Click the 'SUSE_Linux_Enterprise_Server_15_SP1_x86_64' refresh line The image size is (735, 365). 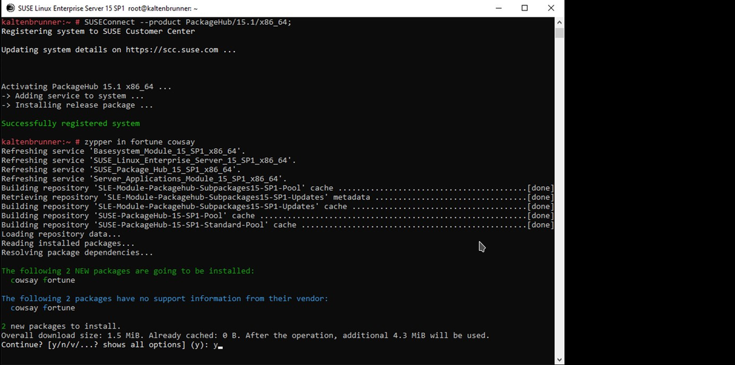point(149,160)
